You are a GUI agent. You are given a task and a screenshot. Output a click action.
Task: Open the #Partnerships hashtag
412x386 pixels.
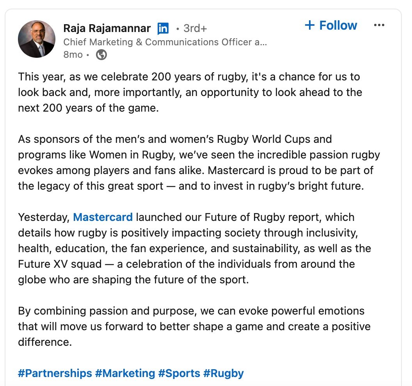click(55, 373)
